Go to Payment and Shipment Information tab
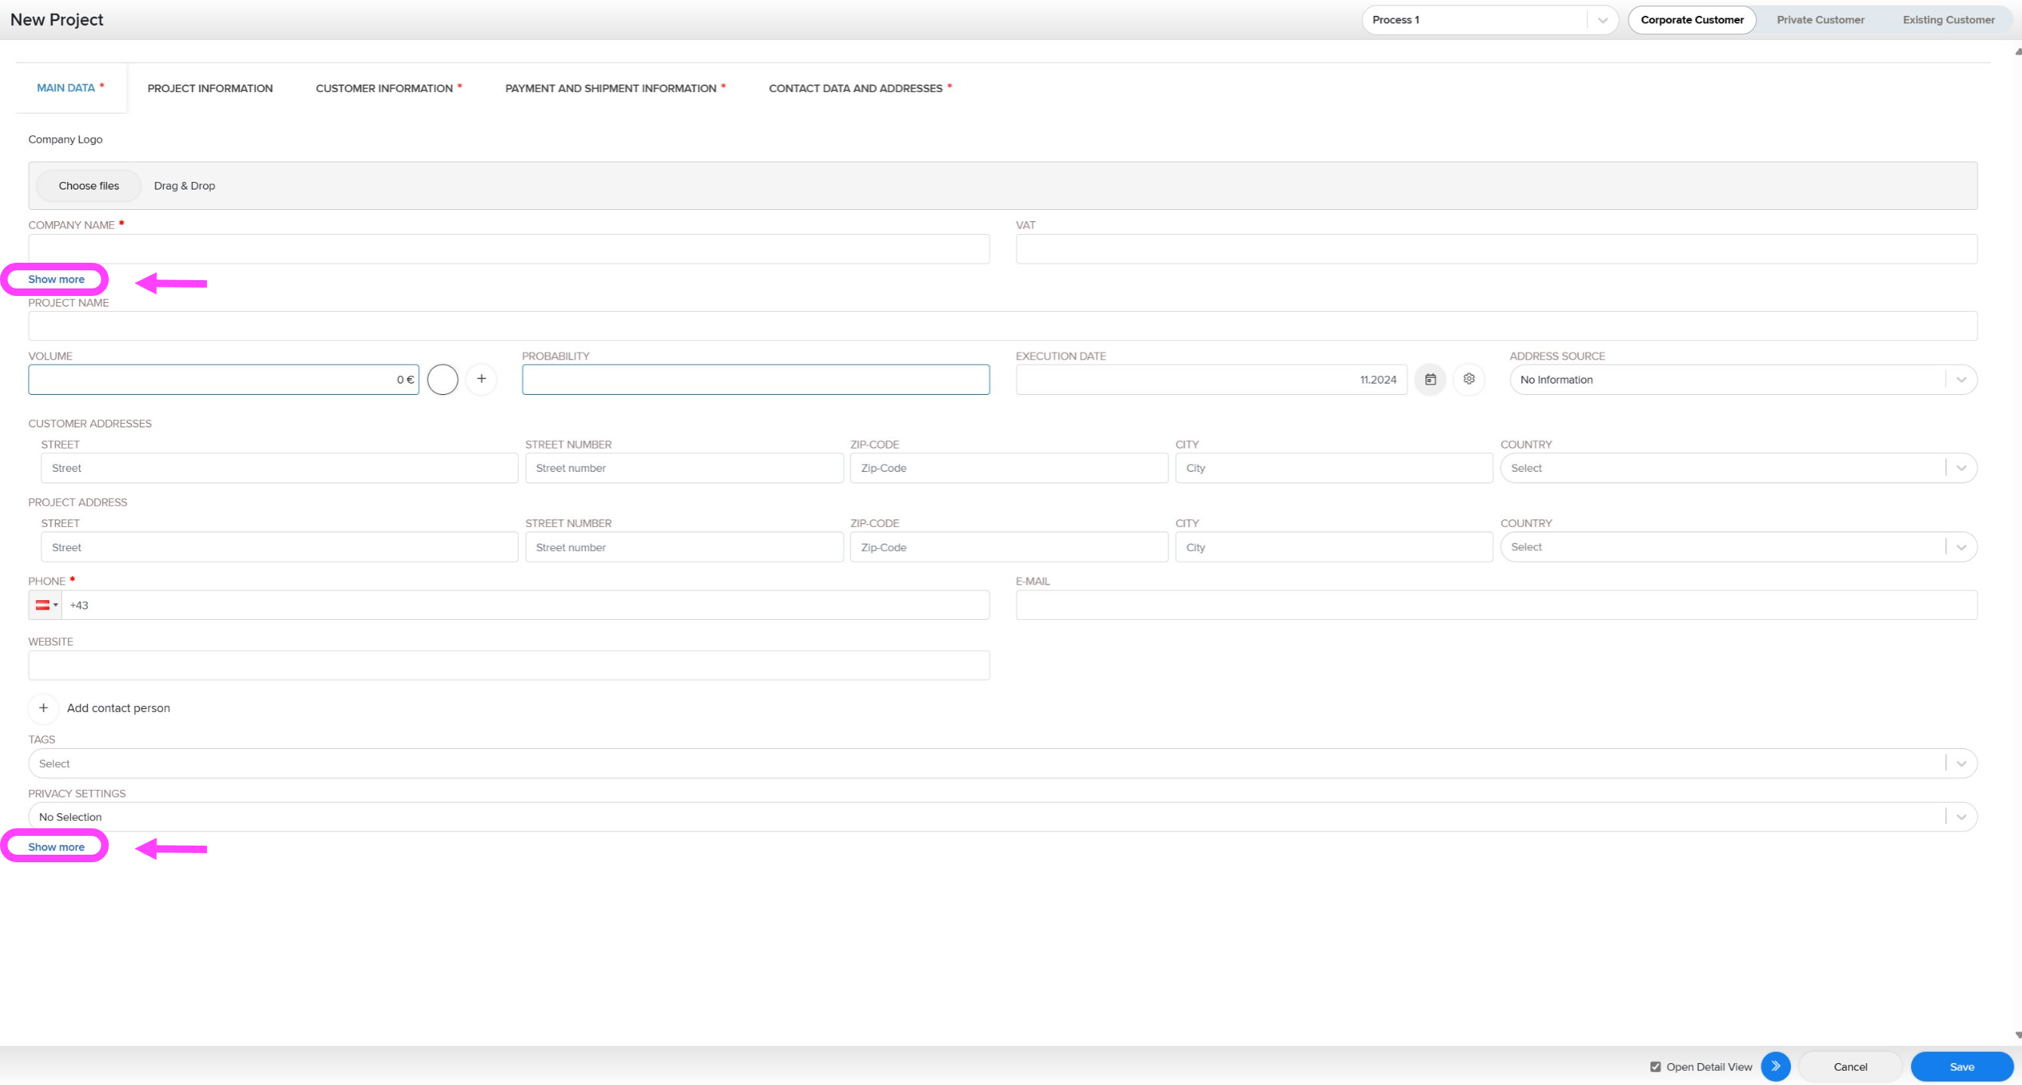Screen dimensions: 2022x1085 pyautogui.click(x=615, y=88)
